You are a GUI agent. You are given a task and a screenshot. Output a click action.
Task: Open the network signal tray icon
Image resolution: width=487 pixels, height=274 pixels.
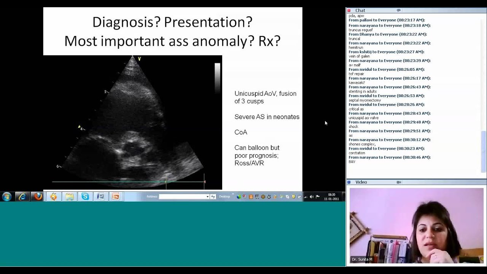306,197
